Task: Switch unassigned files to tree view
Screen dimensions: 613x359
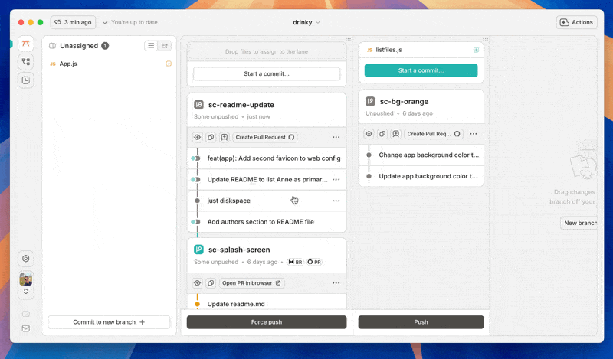Action: tap(165, 46)
